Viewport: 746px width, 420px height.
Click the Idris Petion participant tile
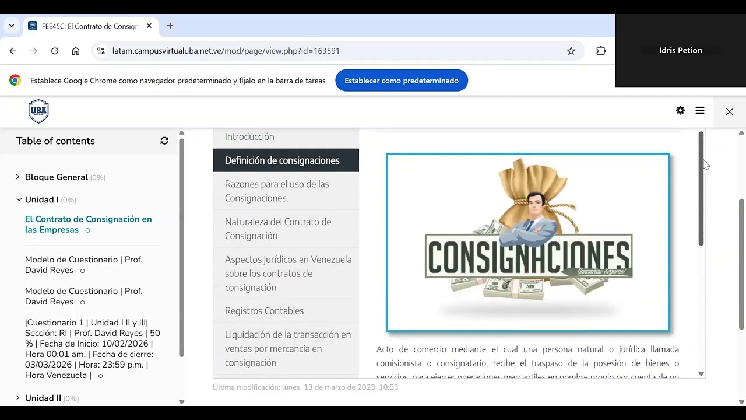(681, 51)
